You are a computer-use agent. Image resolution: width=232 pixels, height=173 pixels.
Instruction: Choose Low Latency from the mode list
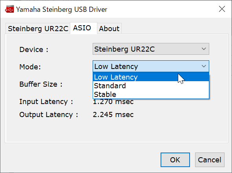click(x=151, y=77)
